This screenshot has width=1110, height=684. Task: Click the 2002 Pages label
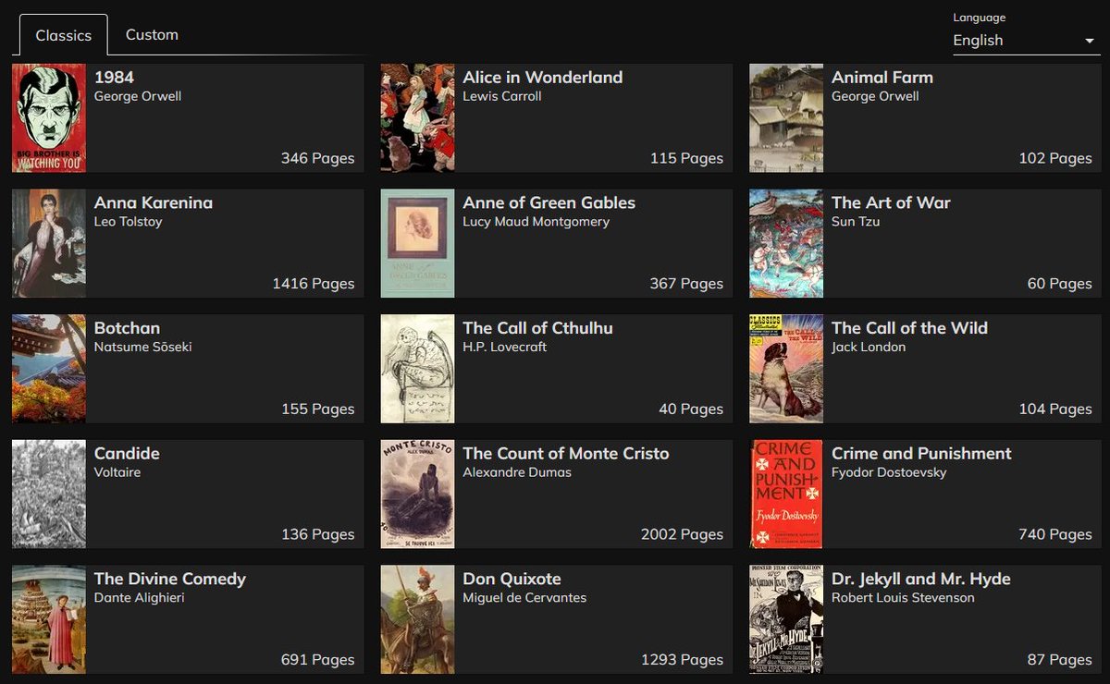[x=683, y=534]
